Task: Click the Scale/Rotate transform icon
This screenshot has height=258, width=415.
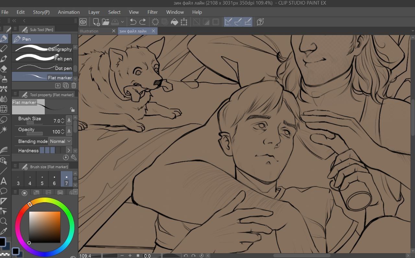Action: [184, 22]
